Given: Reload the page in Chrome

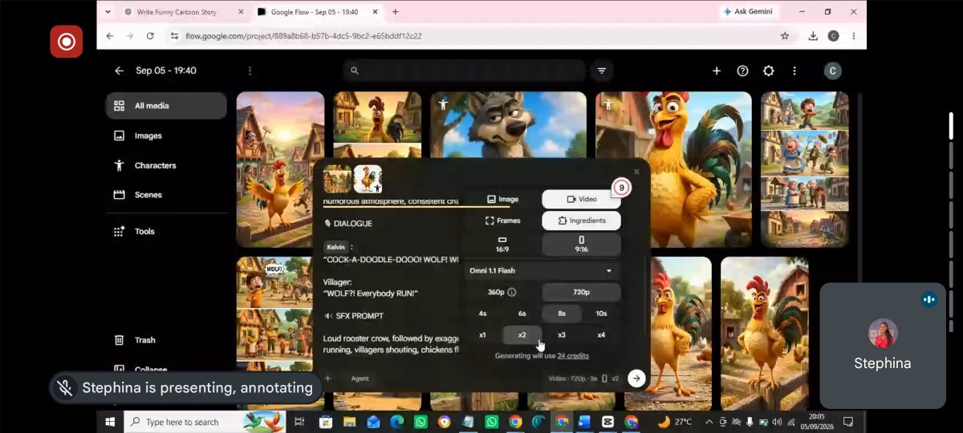Looking at the screenshot, I should click(150, 35).
